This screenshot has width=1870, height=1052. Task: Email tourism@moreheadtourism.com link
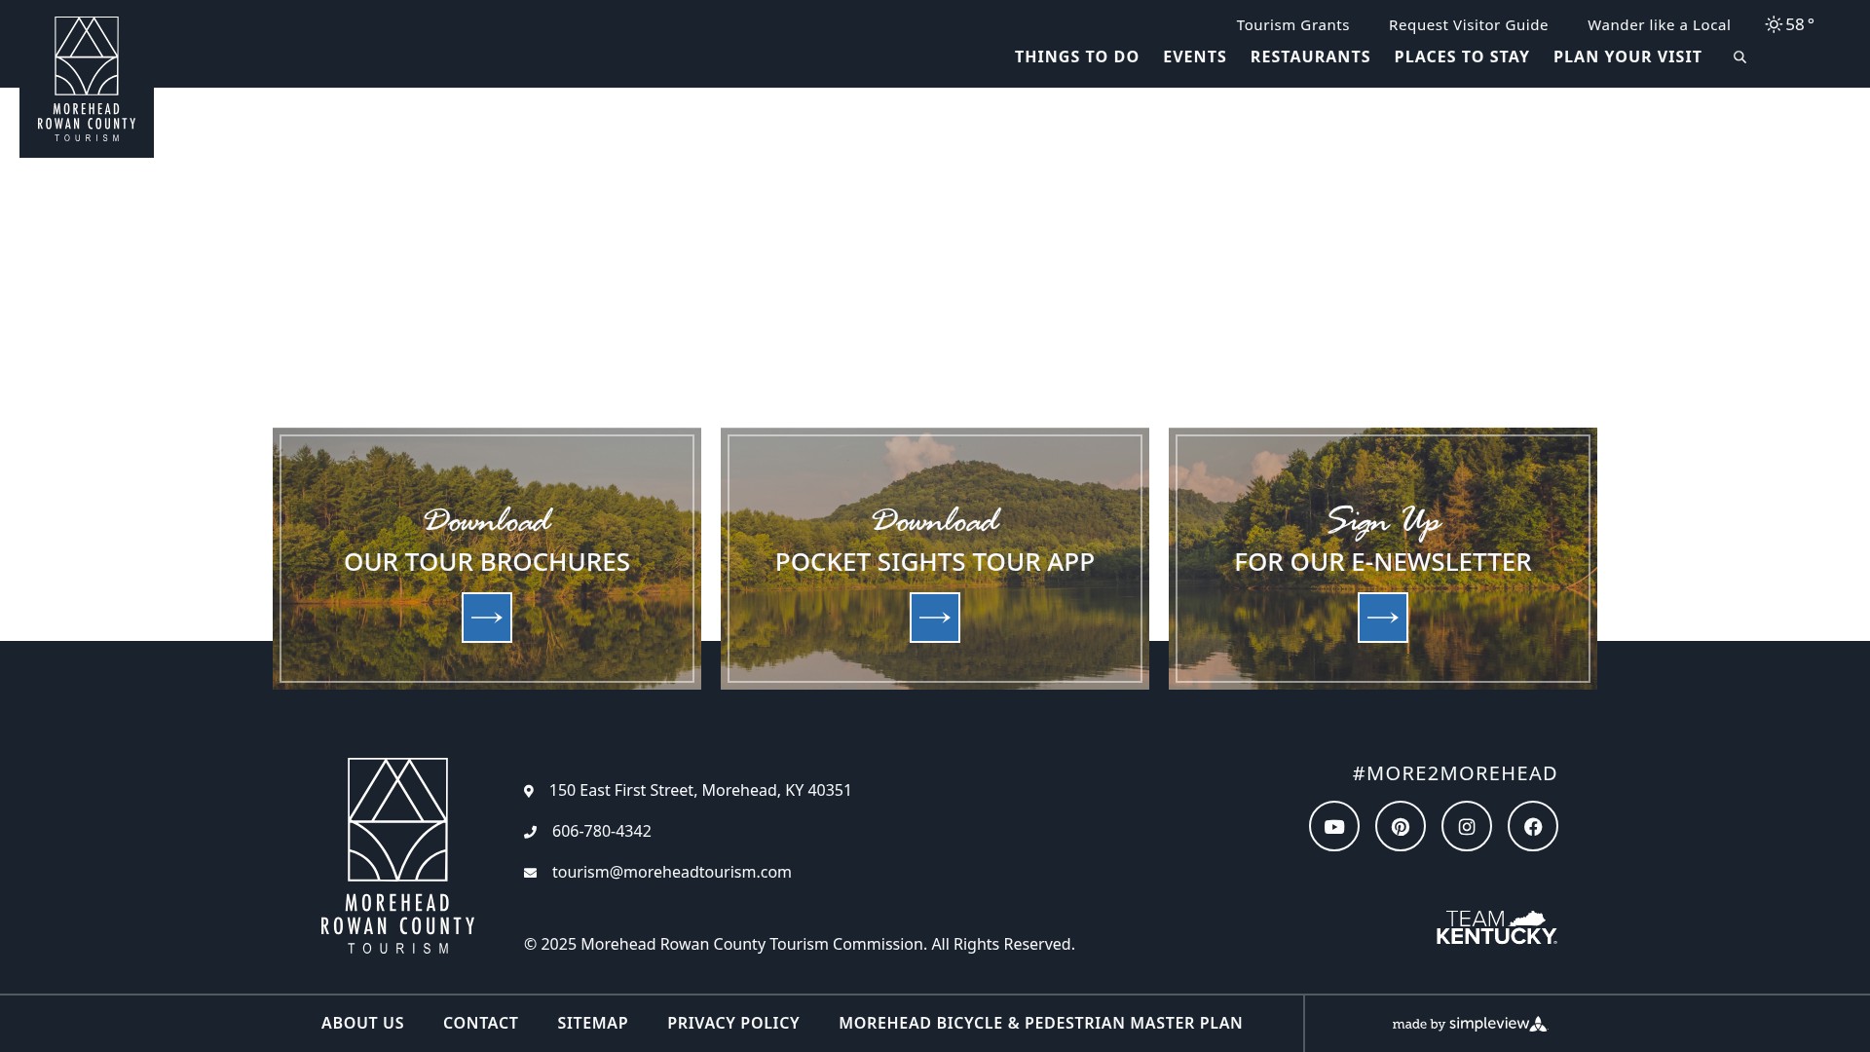(x=672, y=872)
